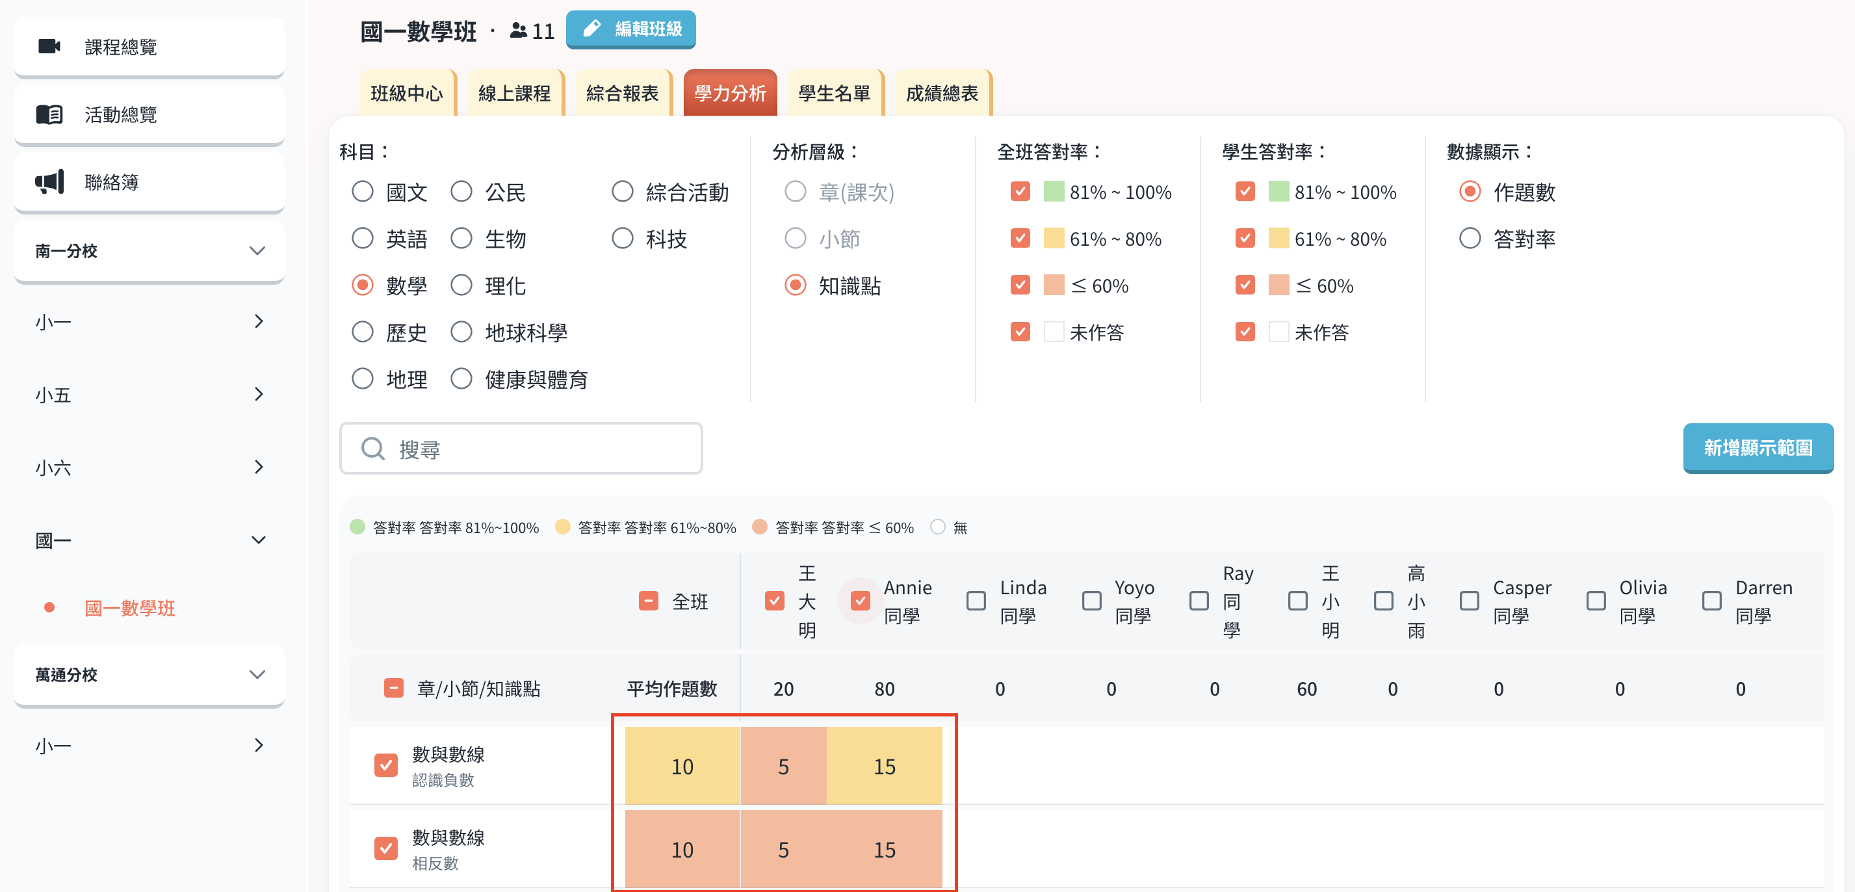1855x892 pixels.
Task: Select 公民 subject radio button
Action: 461,192
